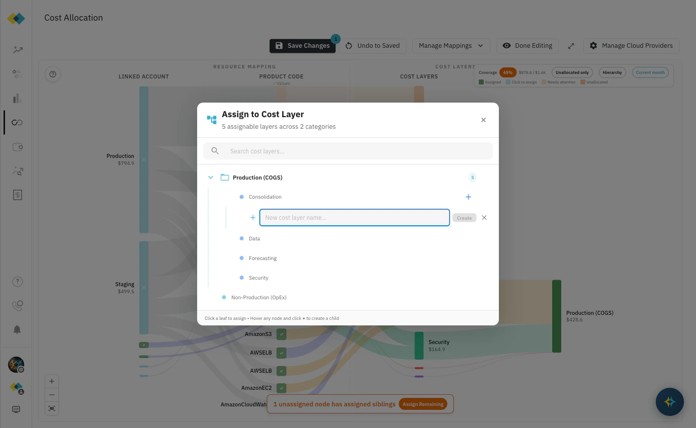Click the plus icon beside Consolidation
Image resolution: width=696 pixels, height=428 pixels.
(468, 197)
